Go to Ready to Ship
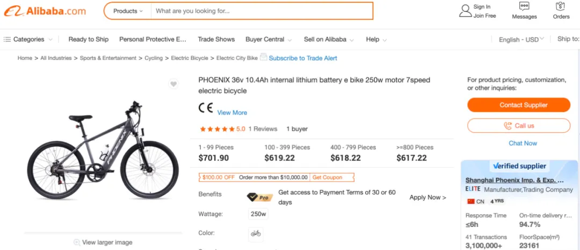580x250 pixels. pyautogui.click(x=89, y=40)
